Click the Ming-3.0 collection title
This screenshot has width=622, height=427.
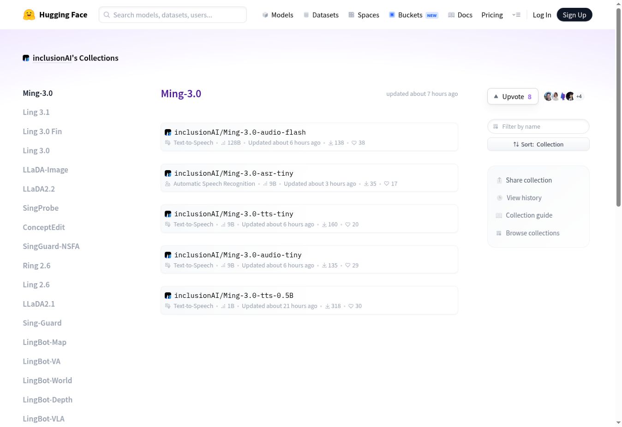[x=181, y=94]
